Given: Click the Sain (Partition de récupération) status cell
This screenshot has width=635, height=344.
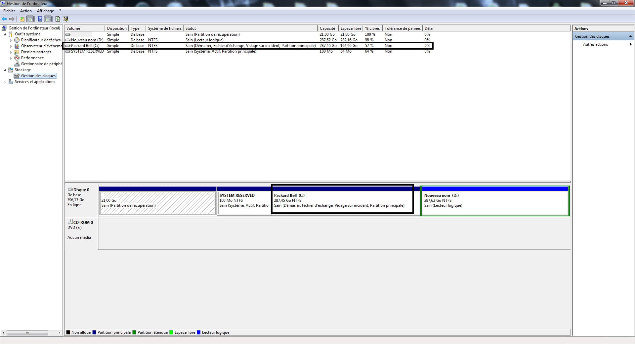Looking at the screenshot, I should click(212, 34).
